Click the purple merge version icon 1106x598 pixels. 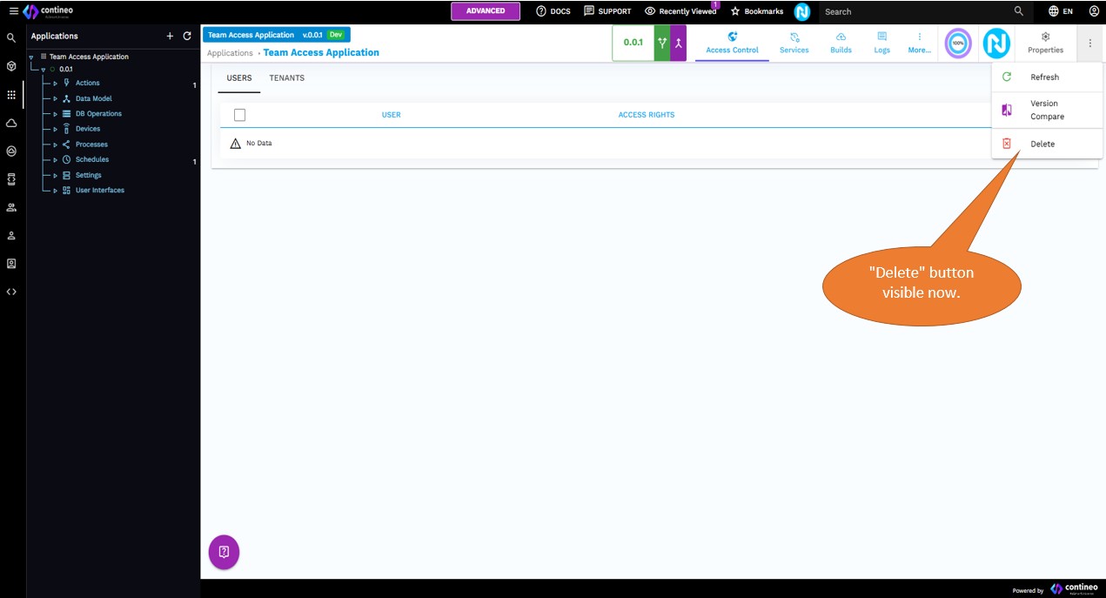(679, 43)
